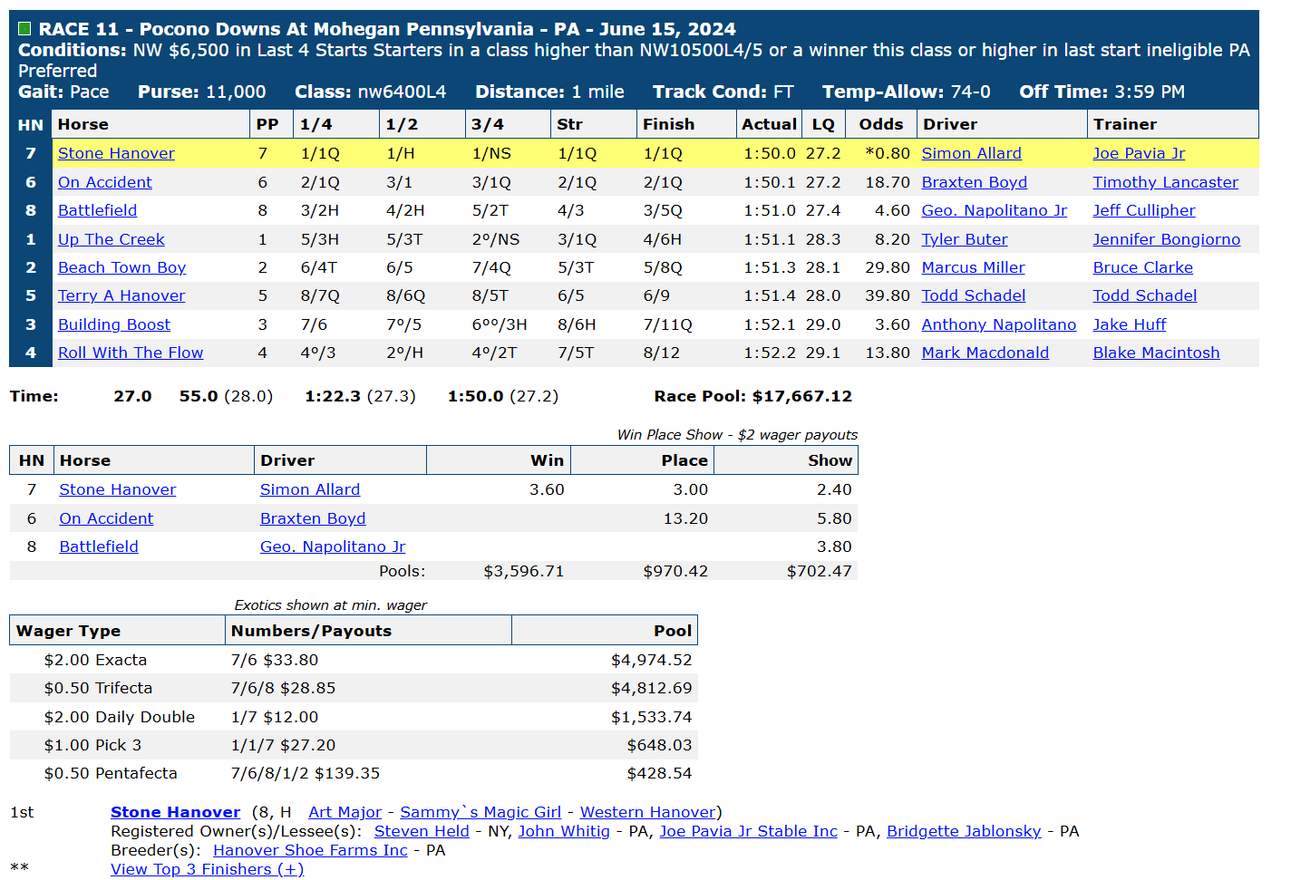Open Stone Hanover in the results table

pos(116,153)
